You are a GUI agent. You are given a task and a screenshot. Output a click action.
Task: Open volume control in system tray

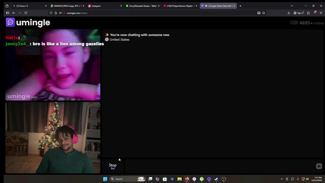click(307, 179)
